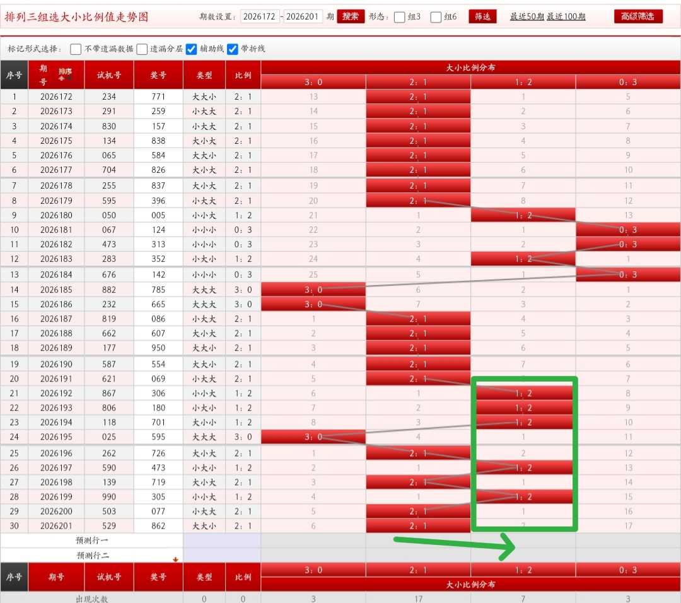681x603 pixels.
Task: Open the 高级筛选 advanced filter
Action: point(638,16)
